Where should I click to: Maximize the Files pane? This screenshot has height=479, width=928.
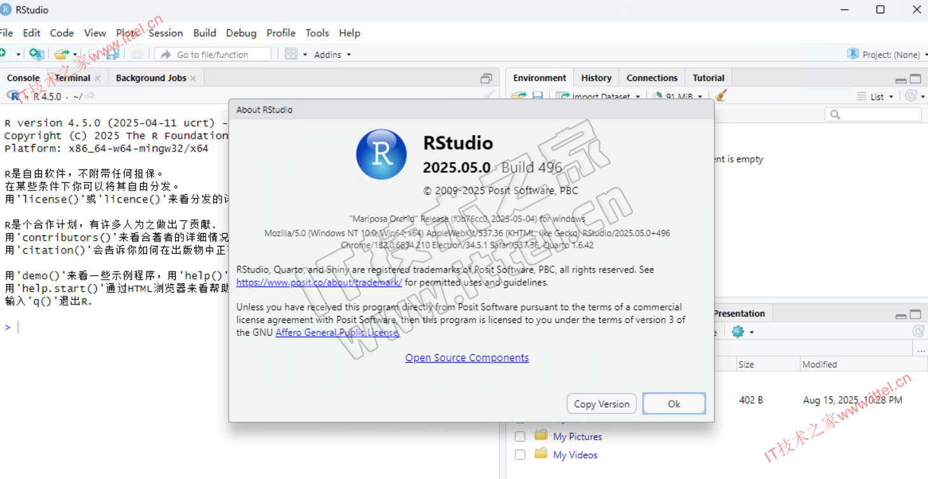tap(915, 314)
